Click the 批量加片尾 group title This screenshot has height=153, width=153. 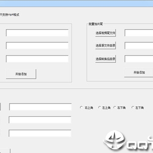pos(96,24)
